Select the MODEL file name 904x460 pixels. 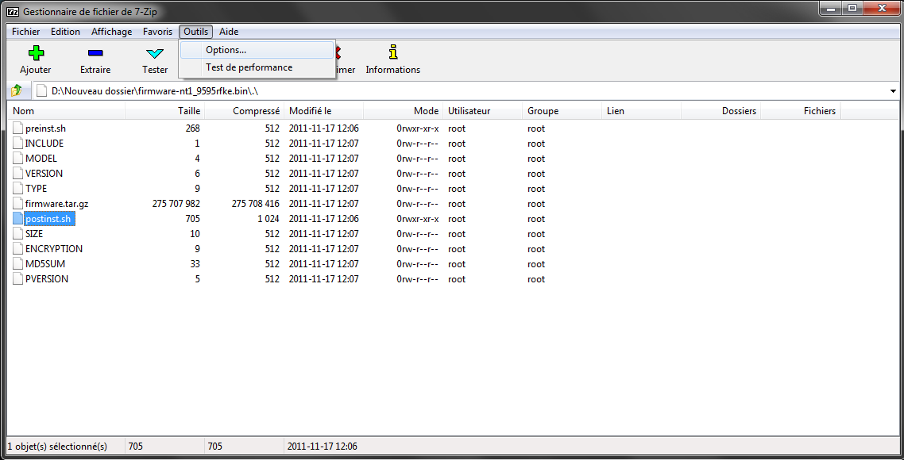(41, 159)
